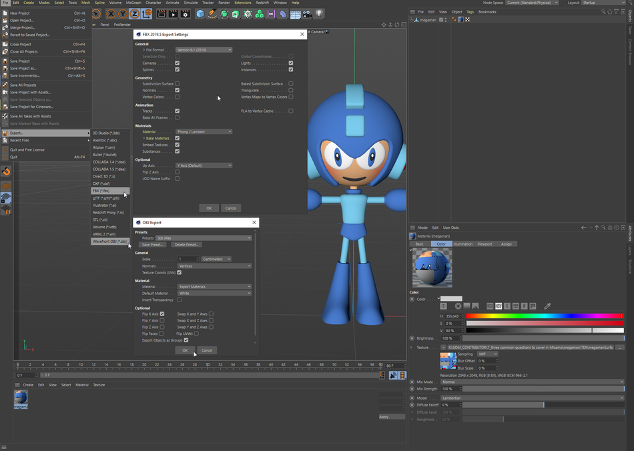Uncheck Cameras in FBX export settings
This screenshot has width=634, height=451.
pos(177,63)
